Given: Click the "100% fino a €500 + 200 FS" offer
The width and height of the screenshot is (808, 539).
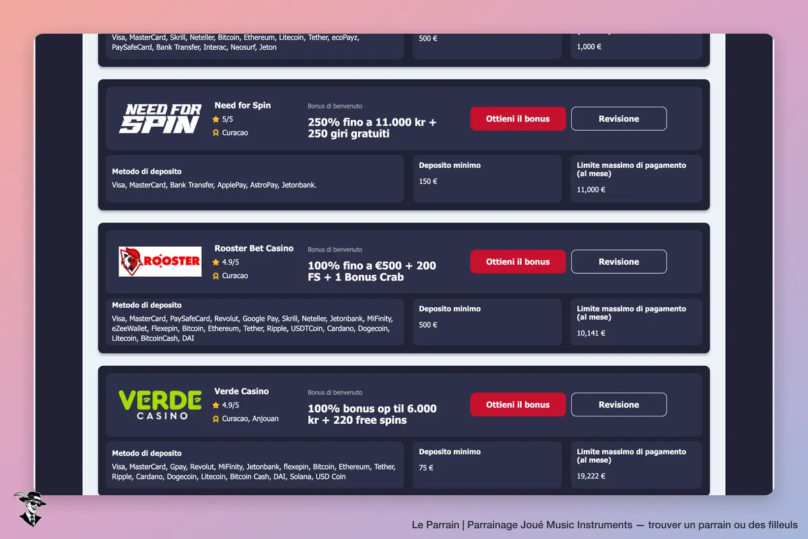Looking at the screenshot, I should point(372,271).
